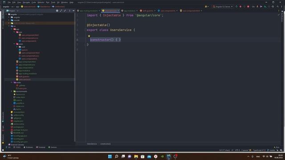Image resolution: width=285 pixels, height=160 pixels.
Task: Open the Code menu
Action: [34, 2]
